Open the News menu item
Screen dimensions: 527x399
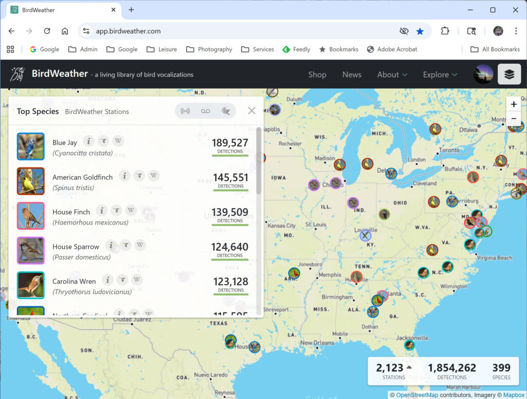(352, 75)
